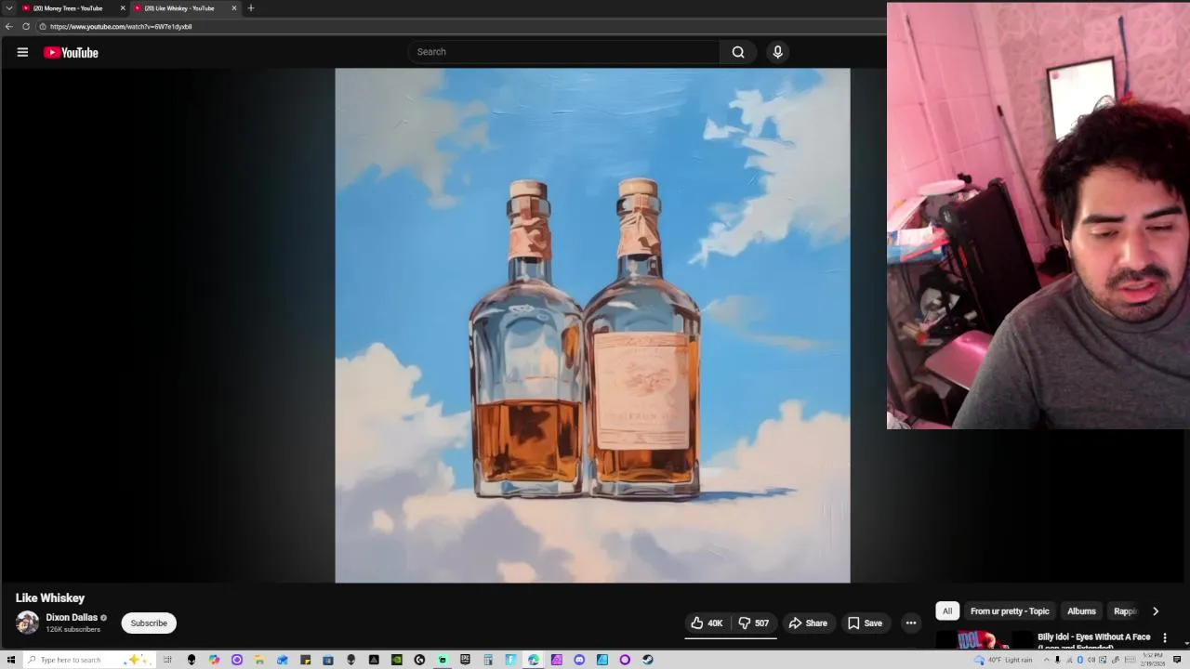Screen dimensions: 1190x669
Task: View site information icon in address bar
Action: [42, 26]
